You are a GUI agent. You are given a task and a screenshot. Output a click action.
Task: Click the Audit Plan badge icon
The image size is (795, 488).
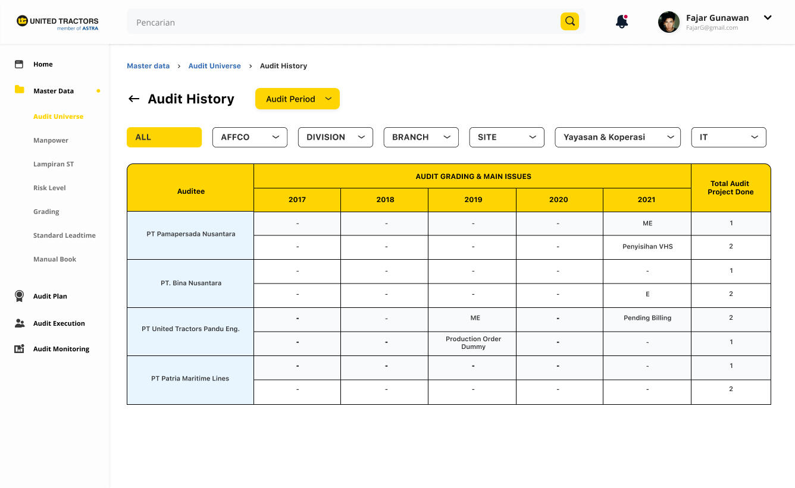[19, 296]
